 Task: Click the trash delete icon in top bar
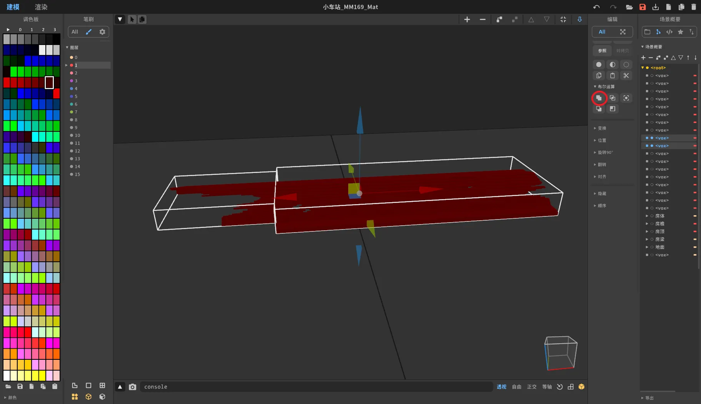pos(694,7)
